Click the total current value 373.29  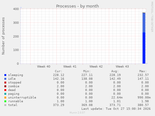tap(59, 105)
